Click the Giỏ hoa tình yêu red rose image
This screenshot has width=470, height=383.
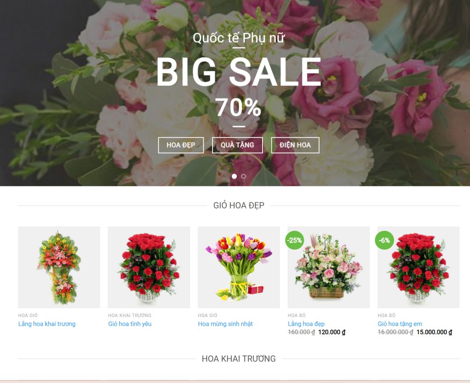coord(149,267)
